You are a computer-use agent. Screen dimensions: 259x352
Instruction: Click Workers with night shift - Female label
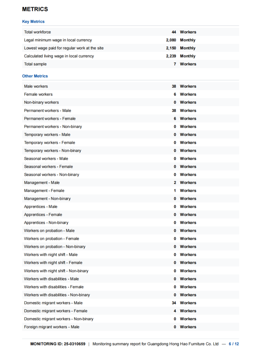click(x=53, y=263)
